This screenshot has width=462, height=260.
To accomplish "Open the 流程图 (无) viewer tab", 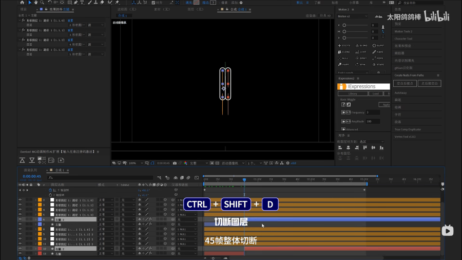I will coord(127,9).
